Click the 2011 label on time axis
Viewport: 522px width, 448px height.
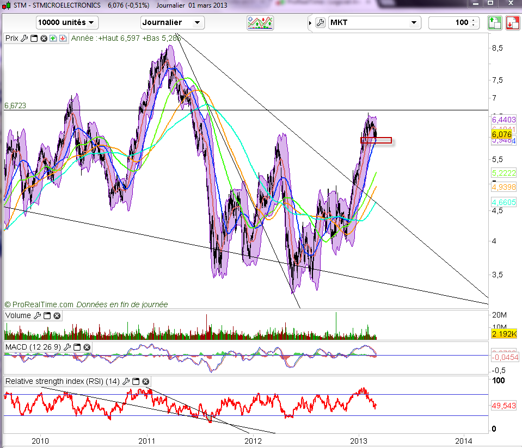click(x=147, y=441)
